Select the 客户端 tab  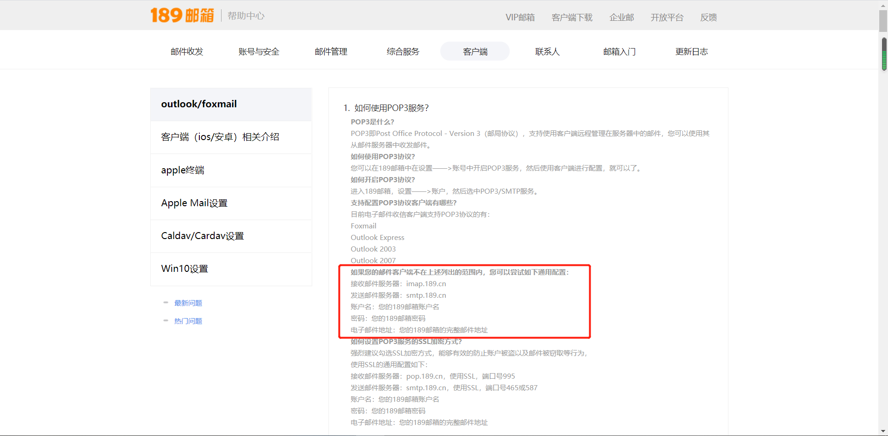click(x=475, y=51)
